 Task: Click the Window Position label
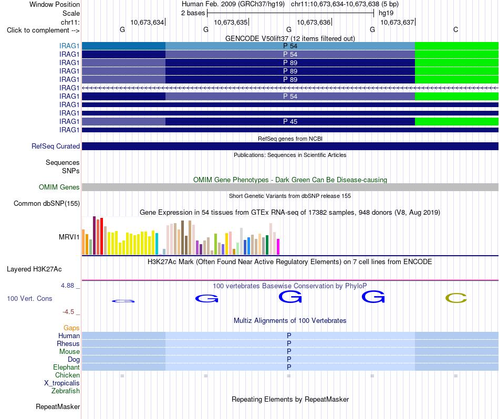tap(55, 4)
